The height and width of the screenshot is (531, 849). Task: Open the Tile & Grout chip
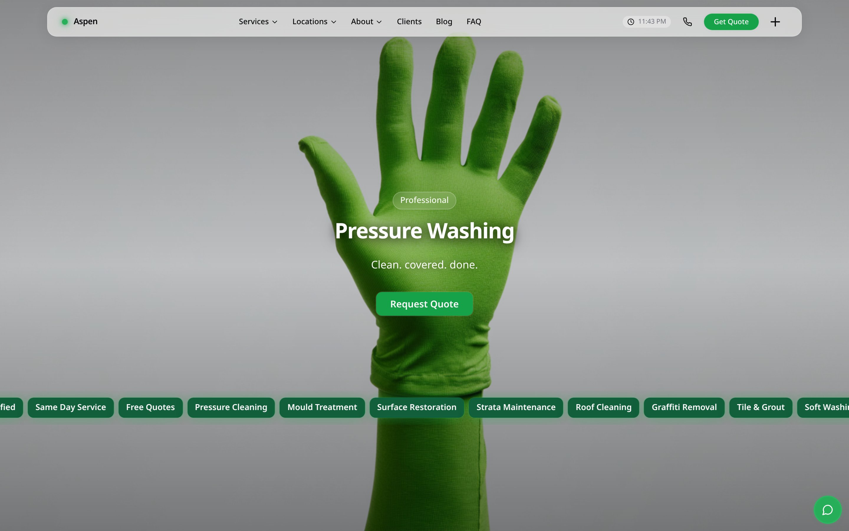click(761, 407)
